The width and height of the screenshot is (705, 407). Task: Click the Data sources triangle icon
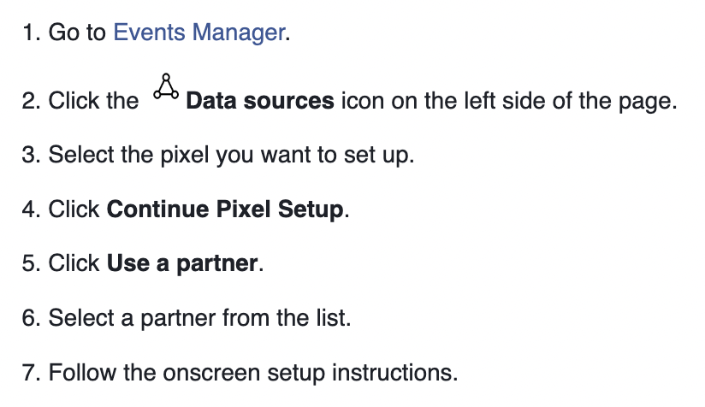pos(166,86)
